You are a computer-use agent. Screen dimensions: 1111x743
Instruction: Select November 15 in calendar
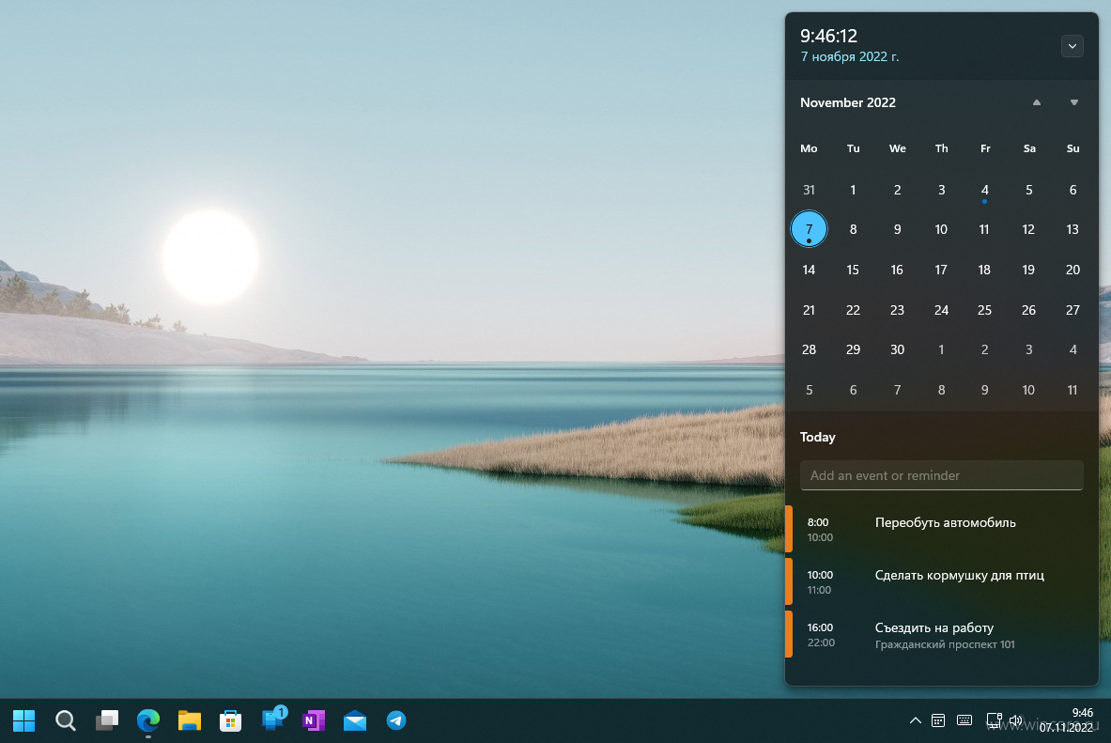click(853, 270)
